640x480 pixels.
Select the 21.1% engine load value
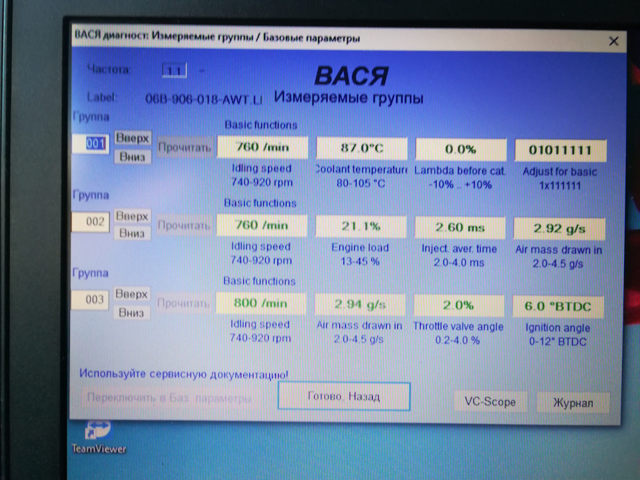(361, 226)
